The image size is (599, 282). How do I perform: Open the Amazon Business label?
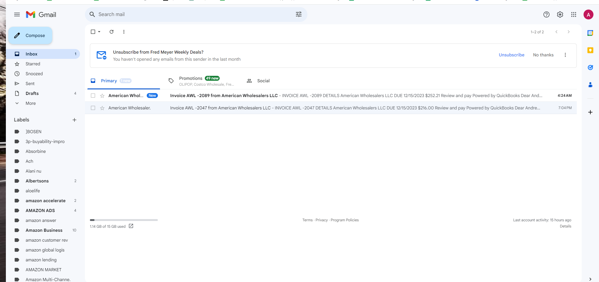pos(43,230)
